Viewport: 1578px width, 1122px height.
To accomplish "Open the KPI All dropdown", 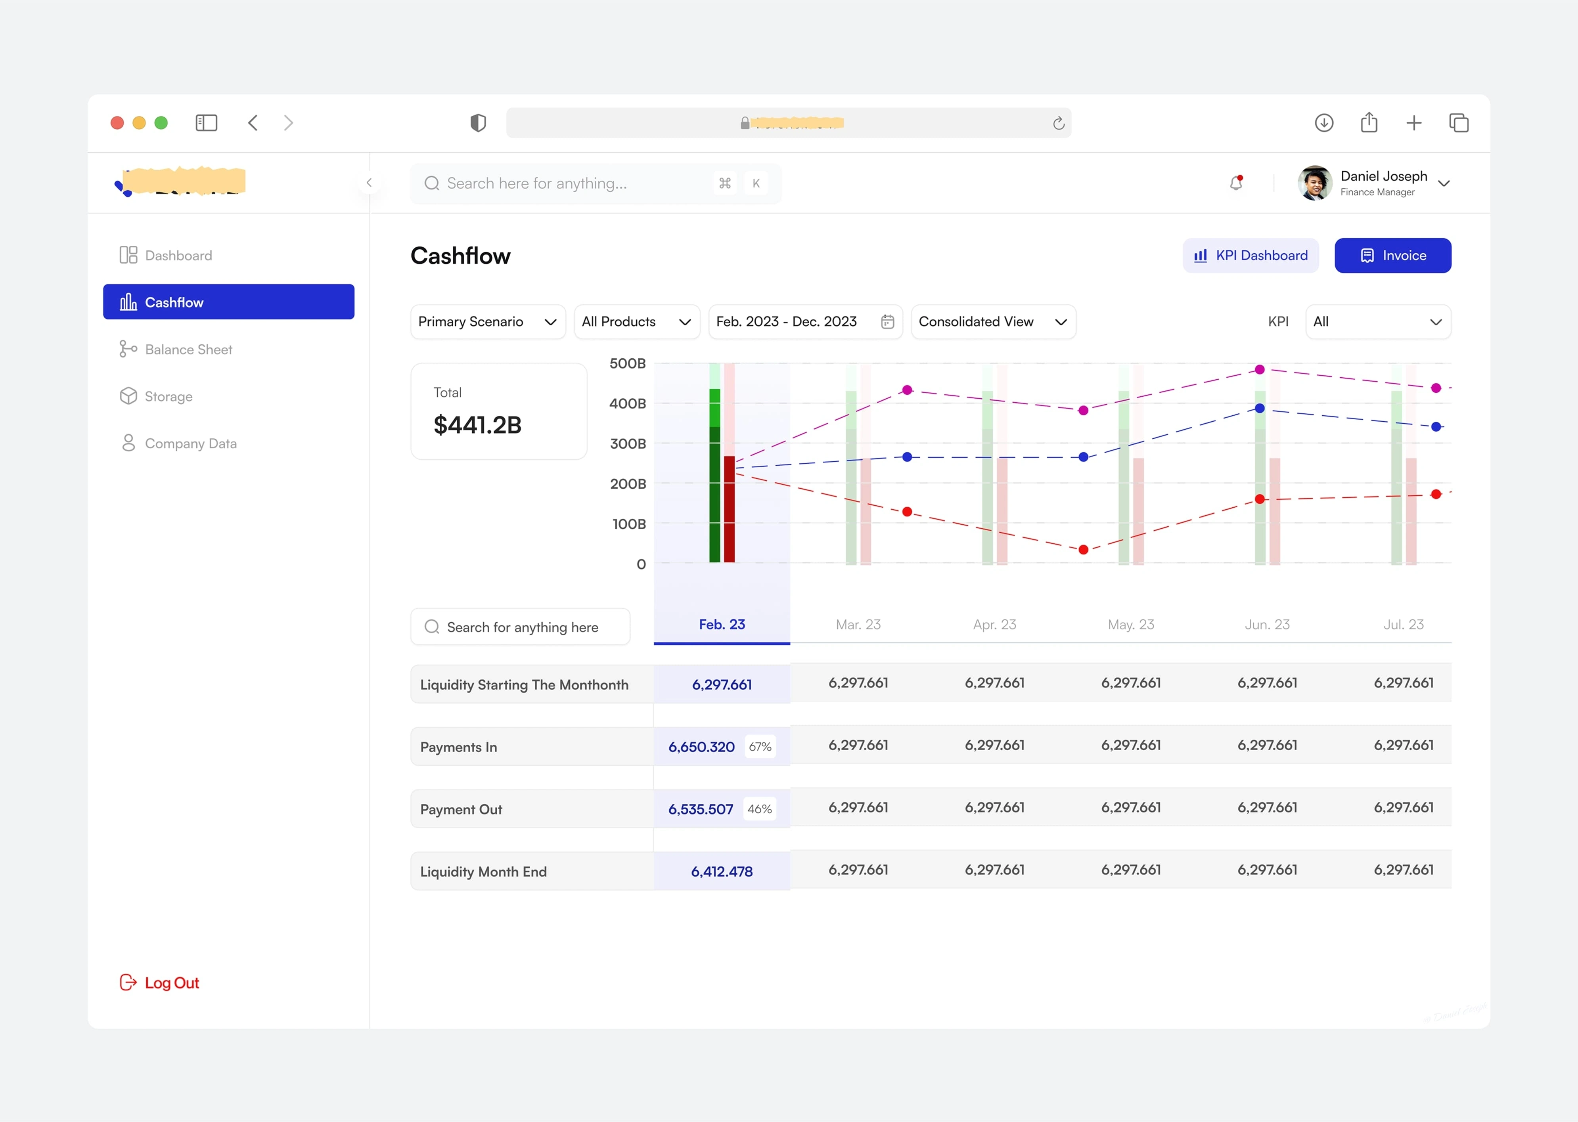I will (x=1377, y=322).
